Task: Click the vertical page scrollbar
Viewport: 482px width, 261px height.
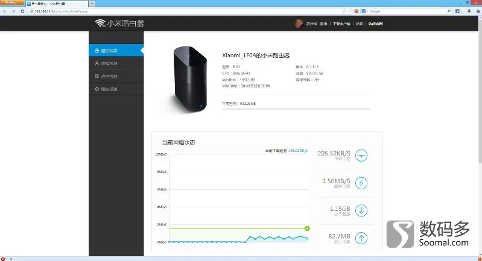Action: click(480, 135)
